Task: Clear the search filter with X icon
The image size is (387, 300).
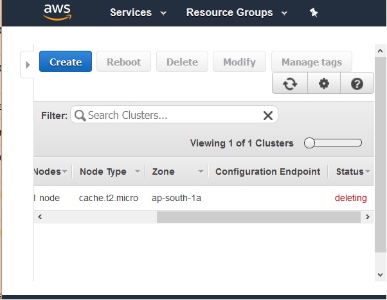Action: [x=268, y=116]
